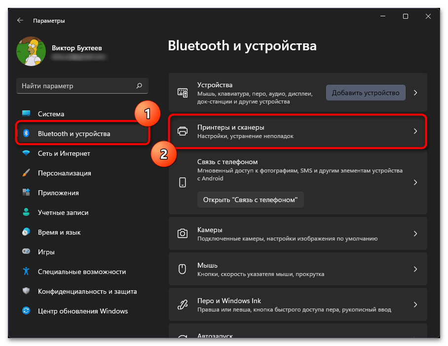This screenshot has height=346, width=448.
Task: Open Конфиденциальность и защита
Action: tap(82, 291)
